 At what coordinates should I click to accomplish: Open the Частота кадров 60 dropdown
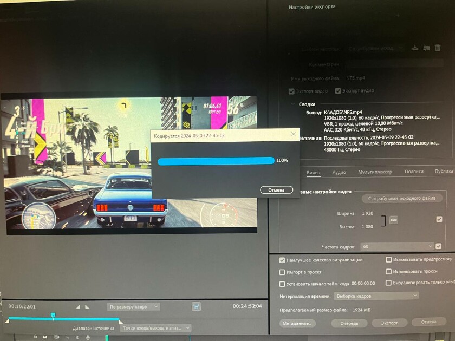[397, 246]
